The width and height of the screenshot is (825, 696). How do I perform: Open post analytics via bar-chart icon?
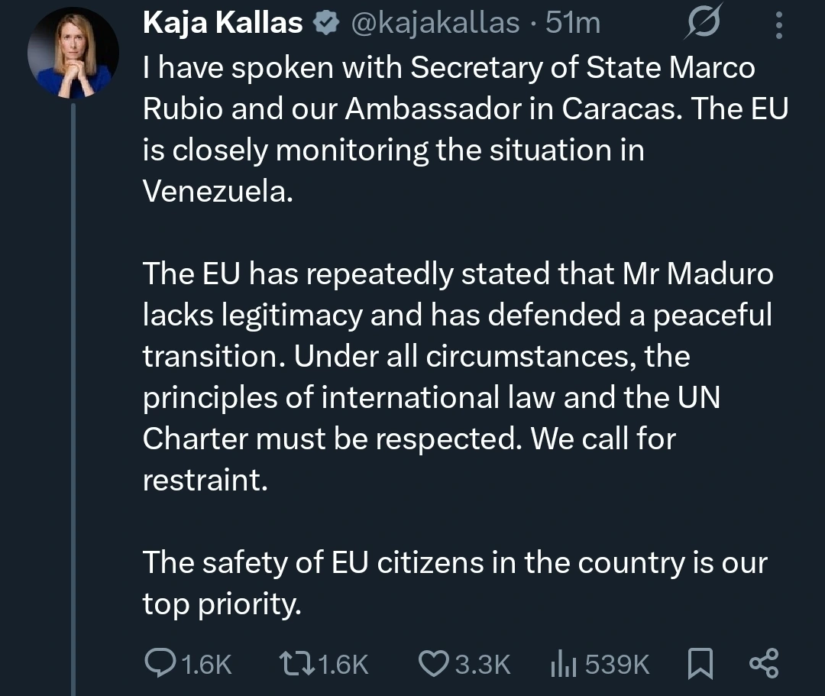pos(562,664)
